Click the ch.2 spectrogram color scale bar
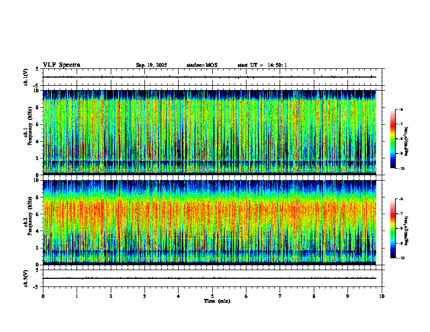Viewport: 430px width, 332px height. pyautogui.click(x=393, y=228)
